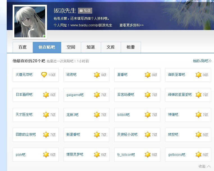The width and height of the screenshot is (214, 171).
Task: Click the star badge next to 里番吧
Action: point(148,75)
